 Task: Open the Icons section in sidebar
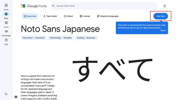click(6, 24)
